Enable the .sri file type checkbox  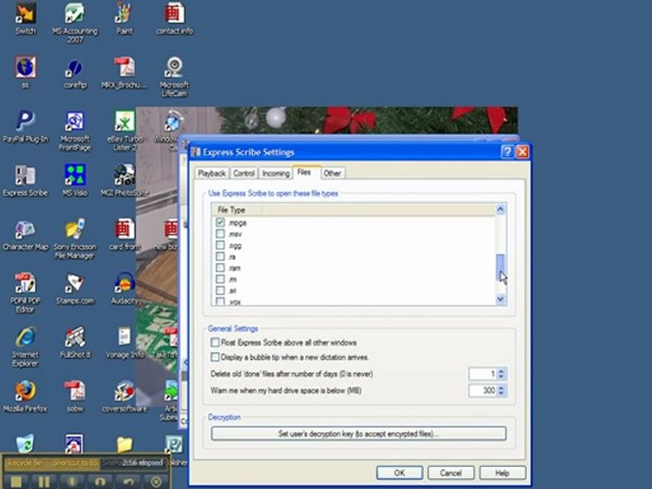[x=220, y=290]
